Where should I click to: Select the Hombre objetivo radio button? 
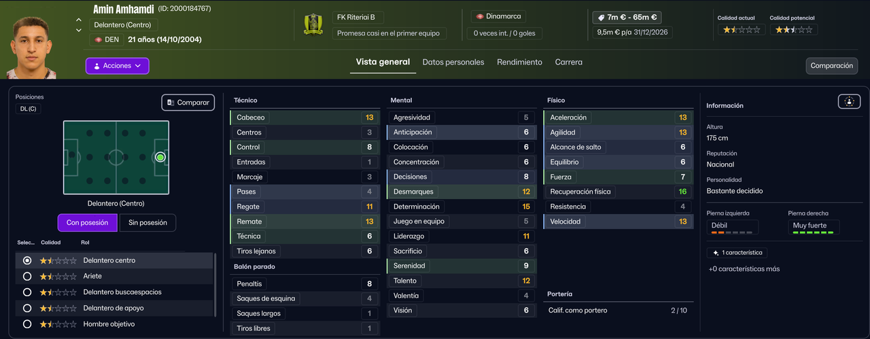tap(27, 324)
